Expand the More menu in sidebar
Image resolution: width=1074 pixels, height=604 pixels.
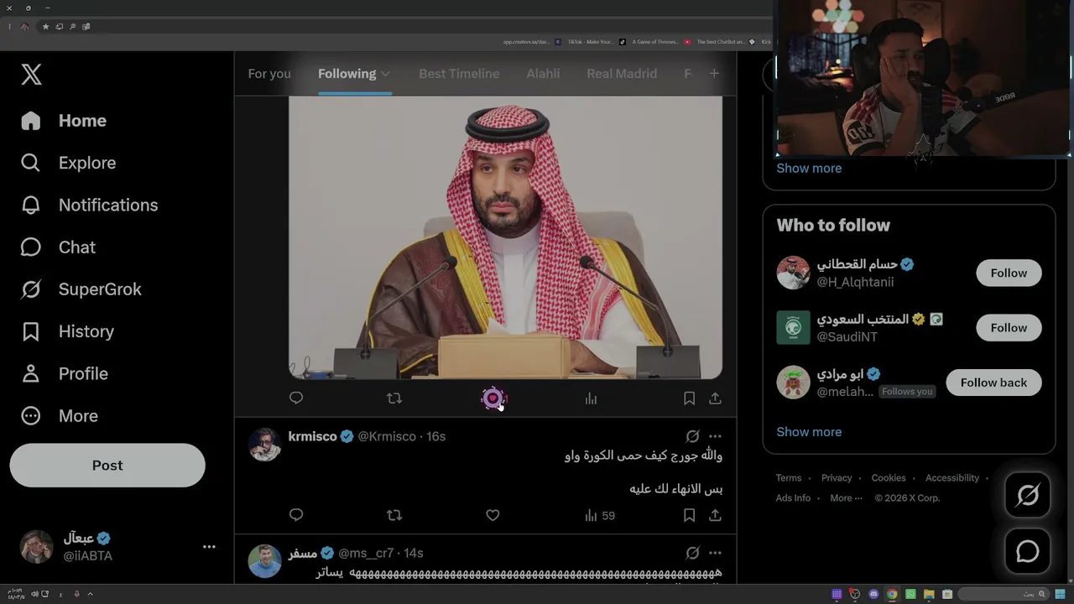(x=59, y=416)
